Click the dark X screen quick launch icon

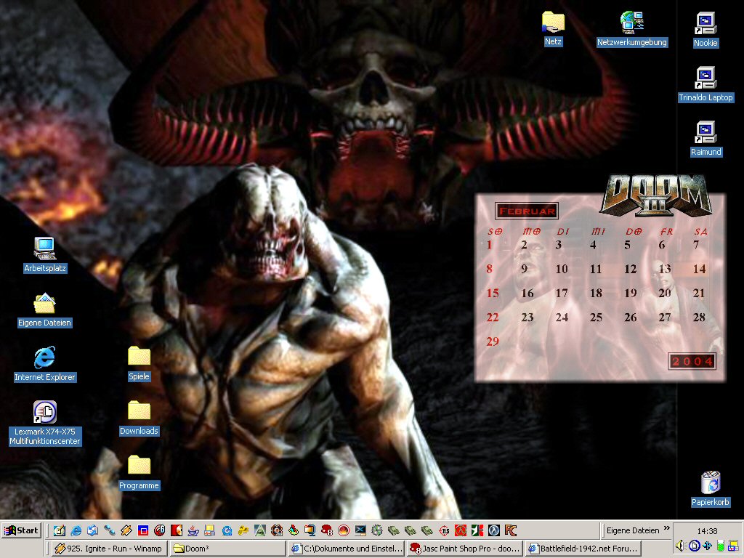tap(360, 530)
